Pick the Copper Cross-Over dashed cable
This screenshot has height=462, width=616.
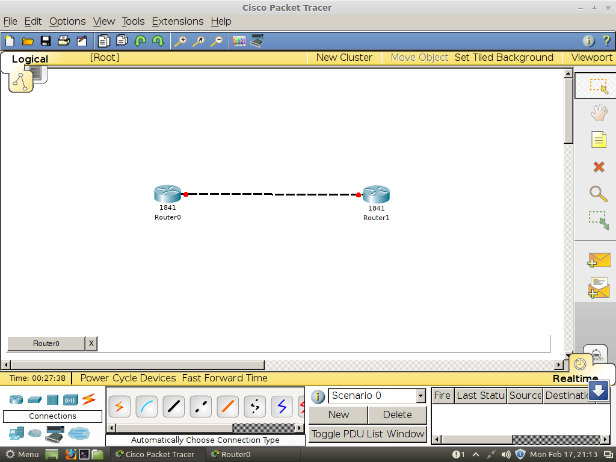[x=201, y=407]
